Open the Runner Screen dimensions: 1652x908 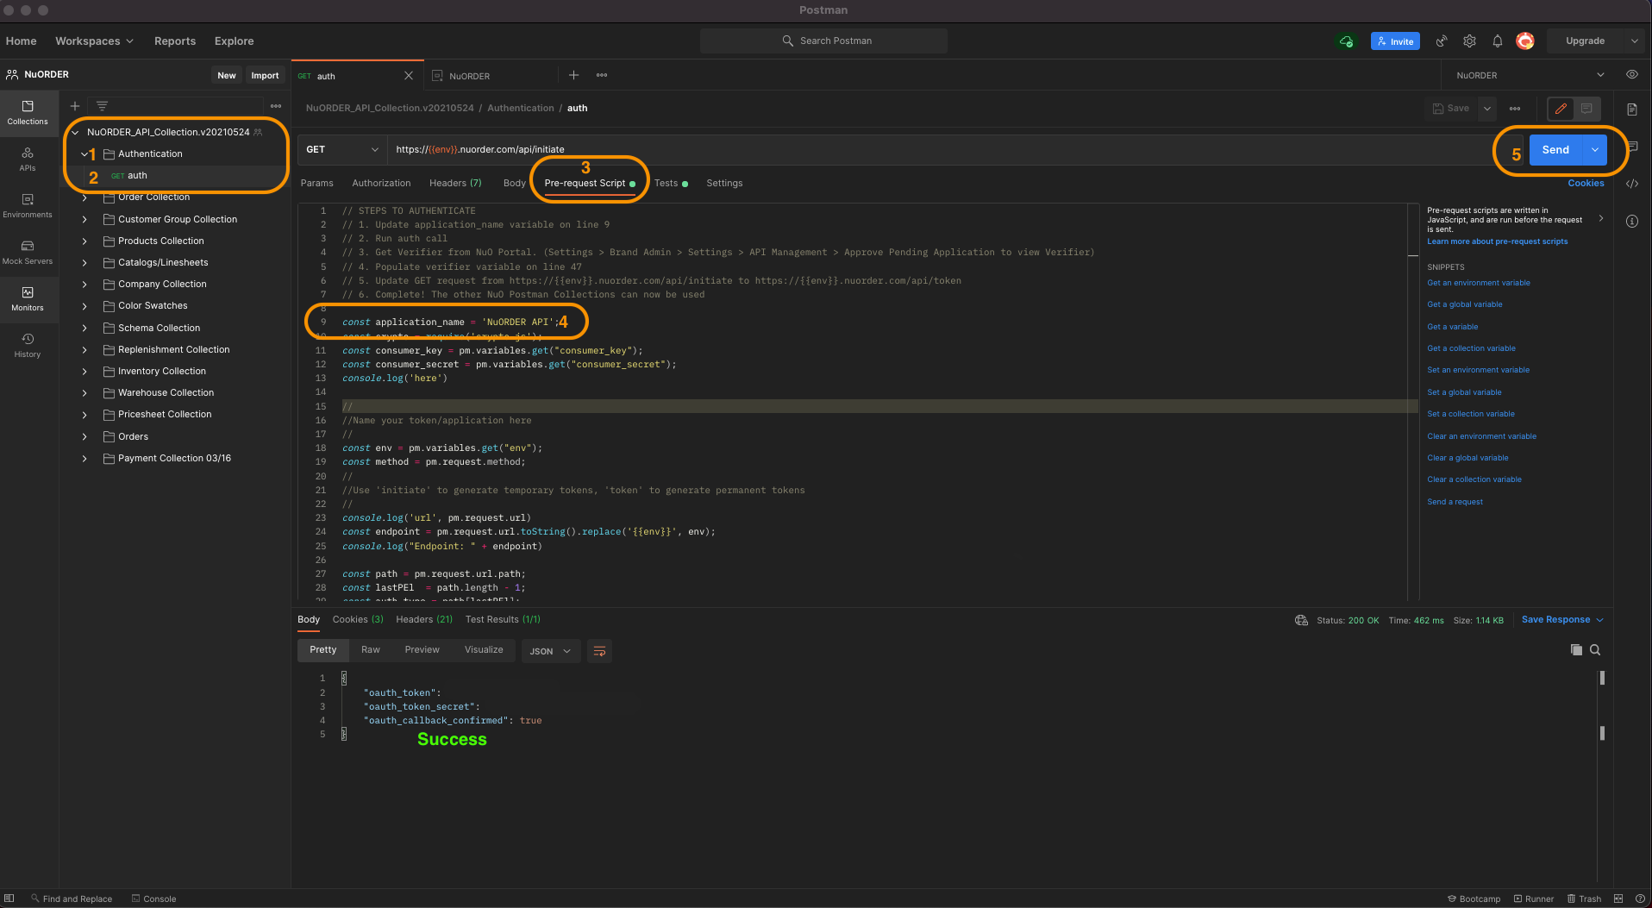tap(1534, 899)
